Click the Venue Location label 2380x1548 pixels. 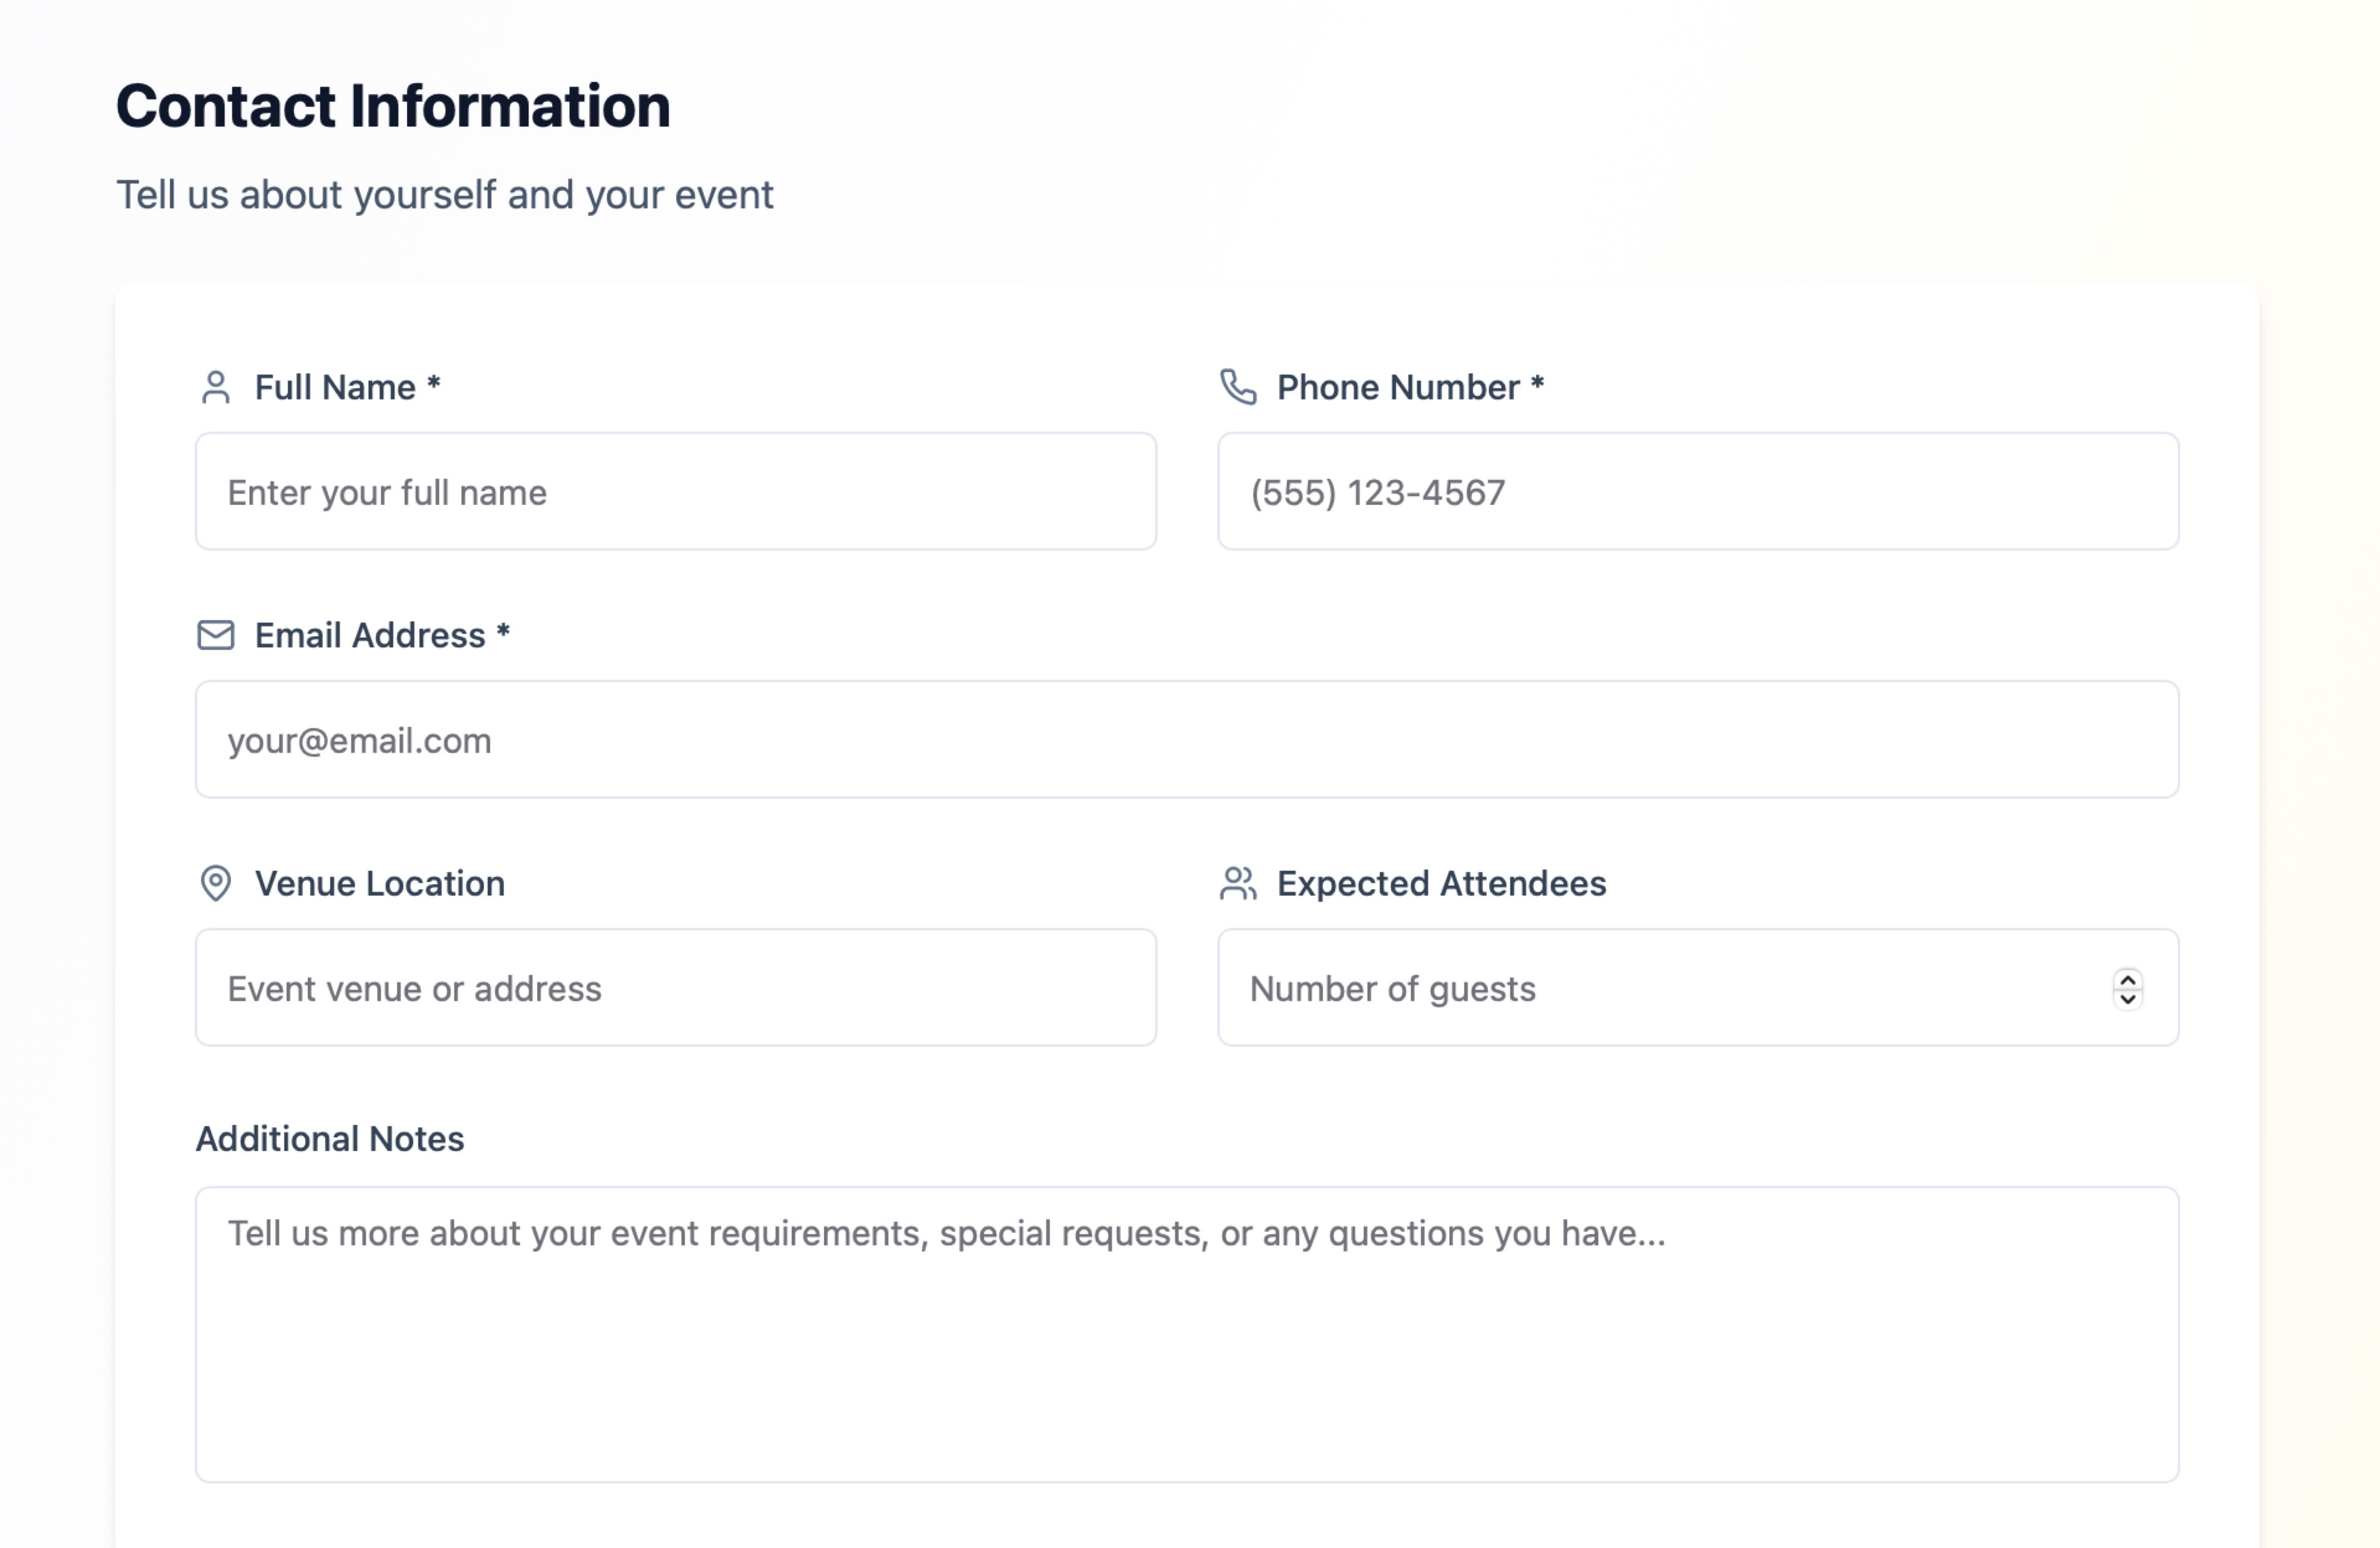coord(380,883)
